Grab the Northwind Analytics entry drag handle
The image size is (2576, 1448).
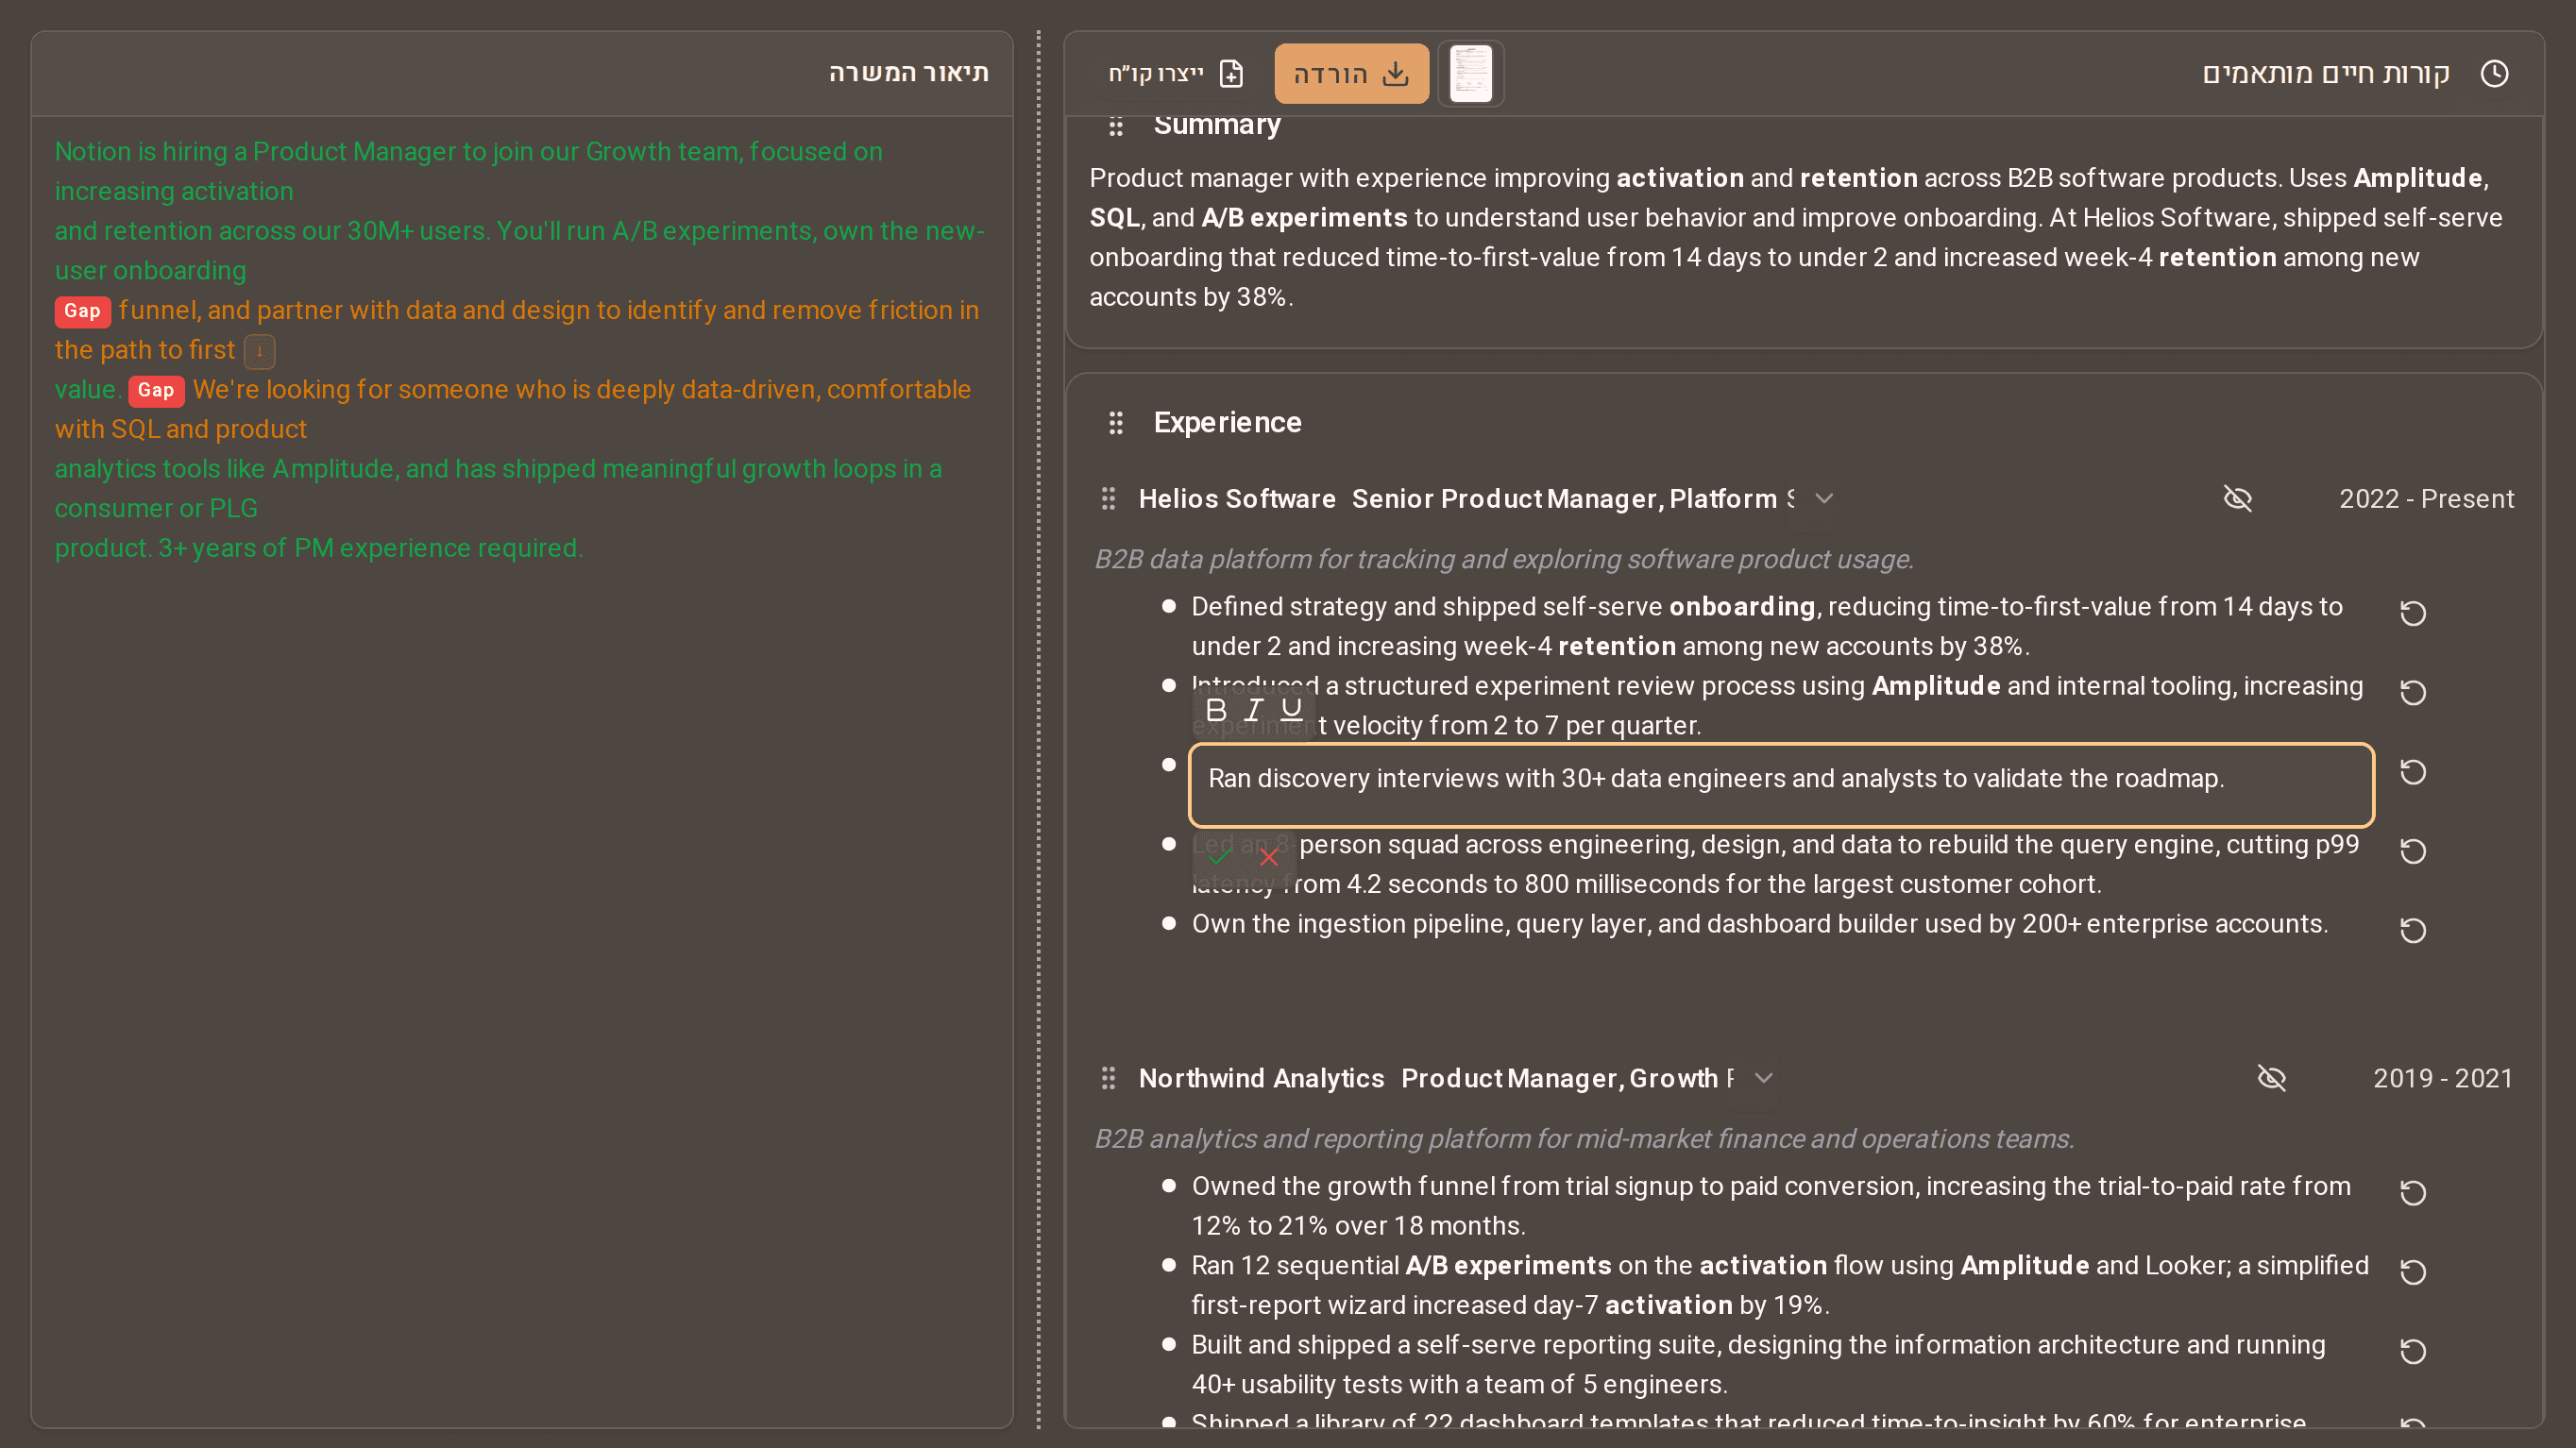1108,1078
